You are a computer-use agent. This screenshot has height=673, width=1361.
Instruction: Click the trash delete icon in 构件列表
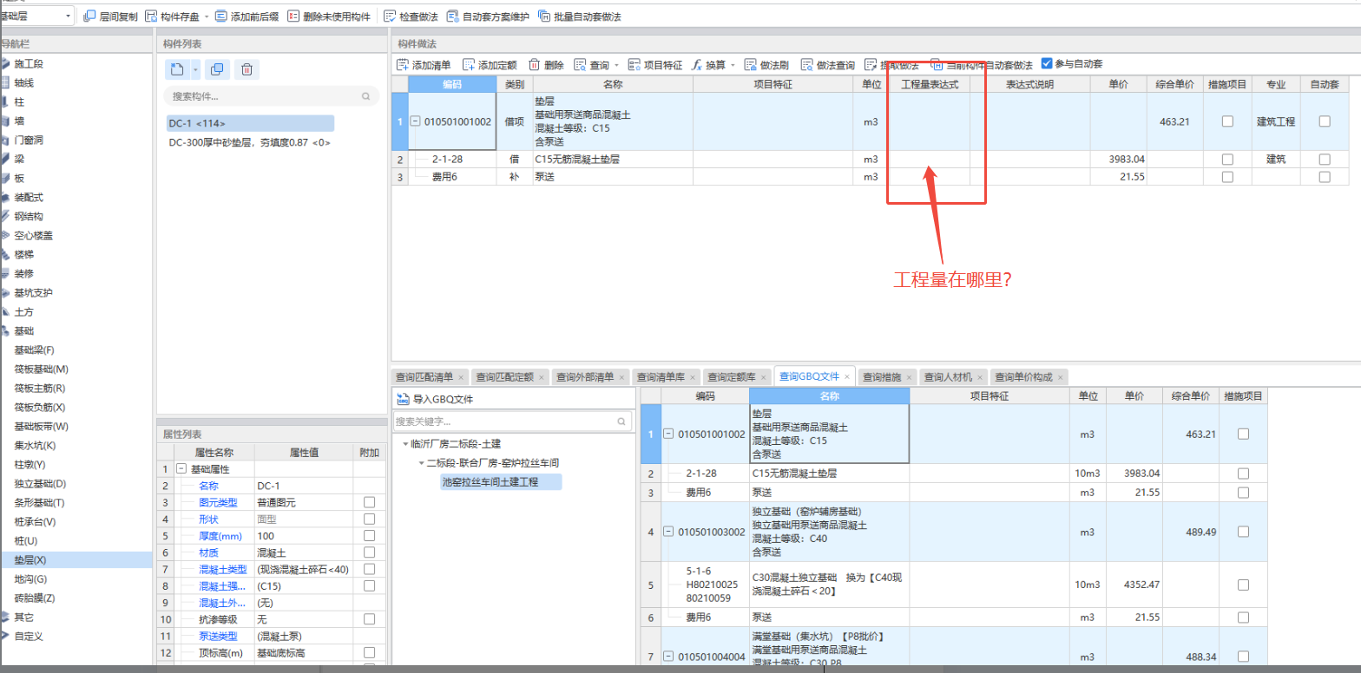click(x=247, y=69)
